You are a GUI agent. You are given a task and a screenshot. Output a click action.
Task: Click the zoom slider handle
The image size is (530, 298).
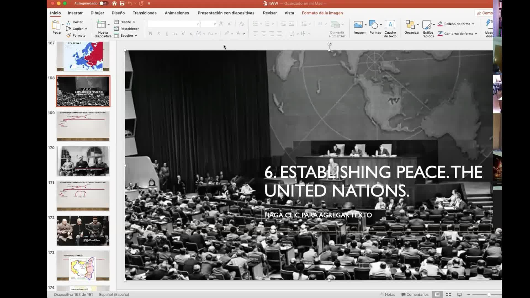(x=489, y=294)
